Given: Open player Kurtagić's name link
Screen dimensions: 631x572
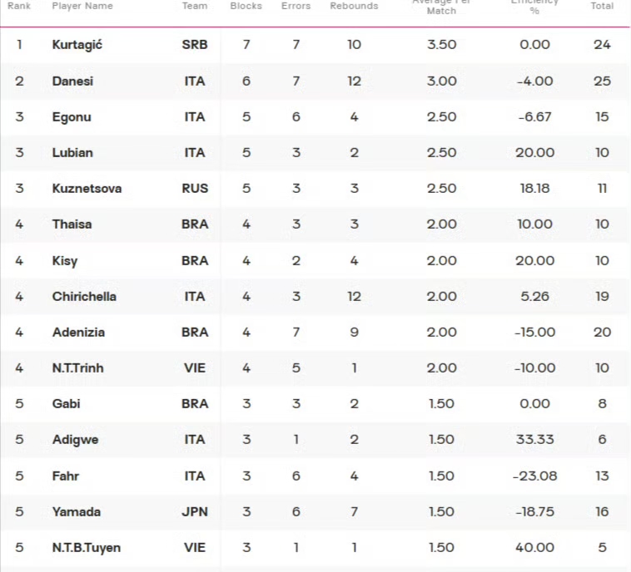Looking at the screenshot, I should [77, 45].
